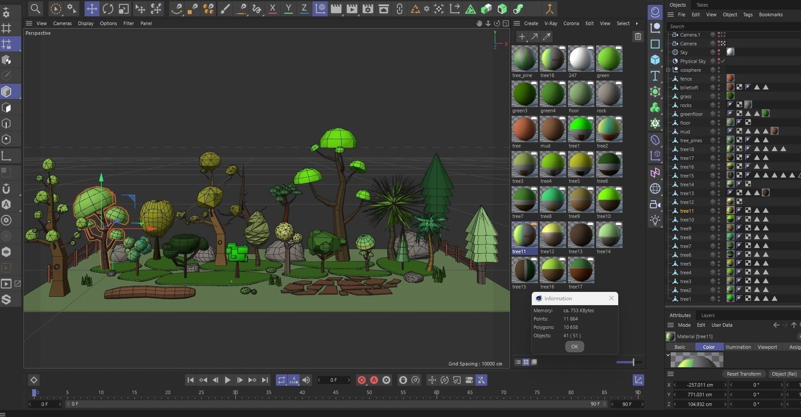Select the Physical Sky object
The width and height of the screenshot is (801, 417).
[693, 61]
